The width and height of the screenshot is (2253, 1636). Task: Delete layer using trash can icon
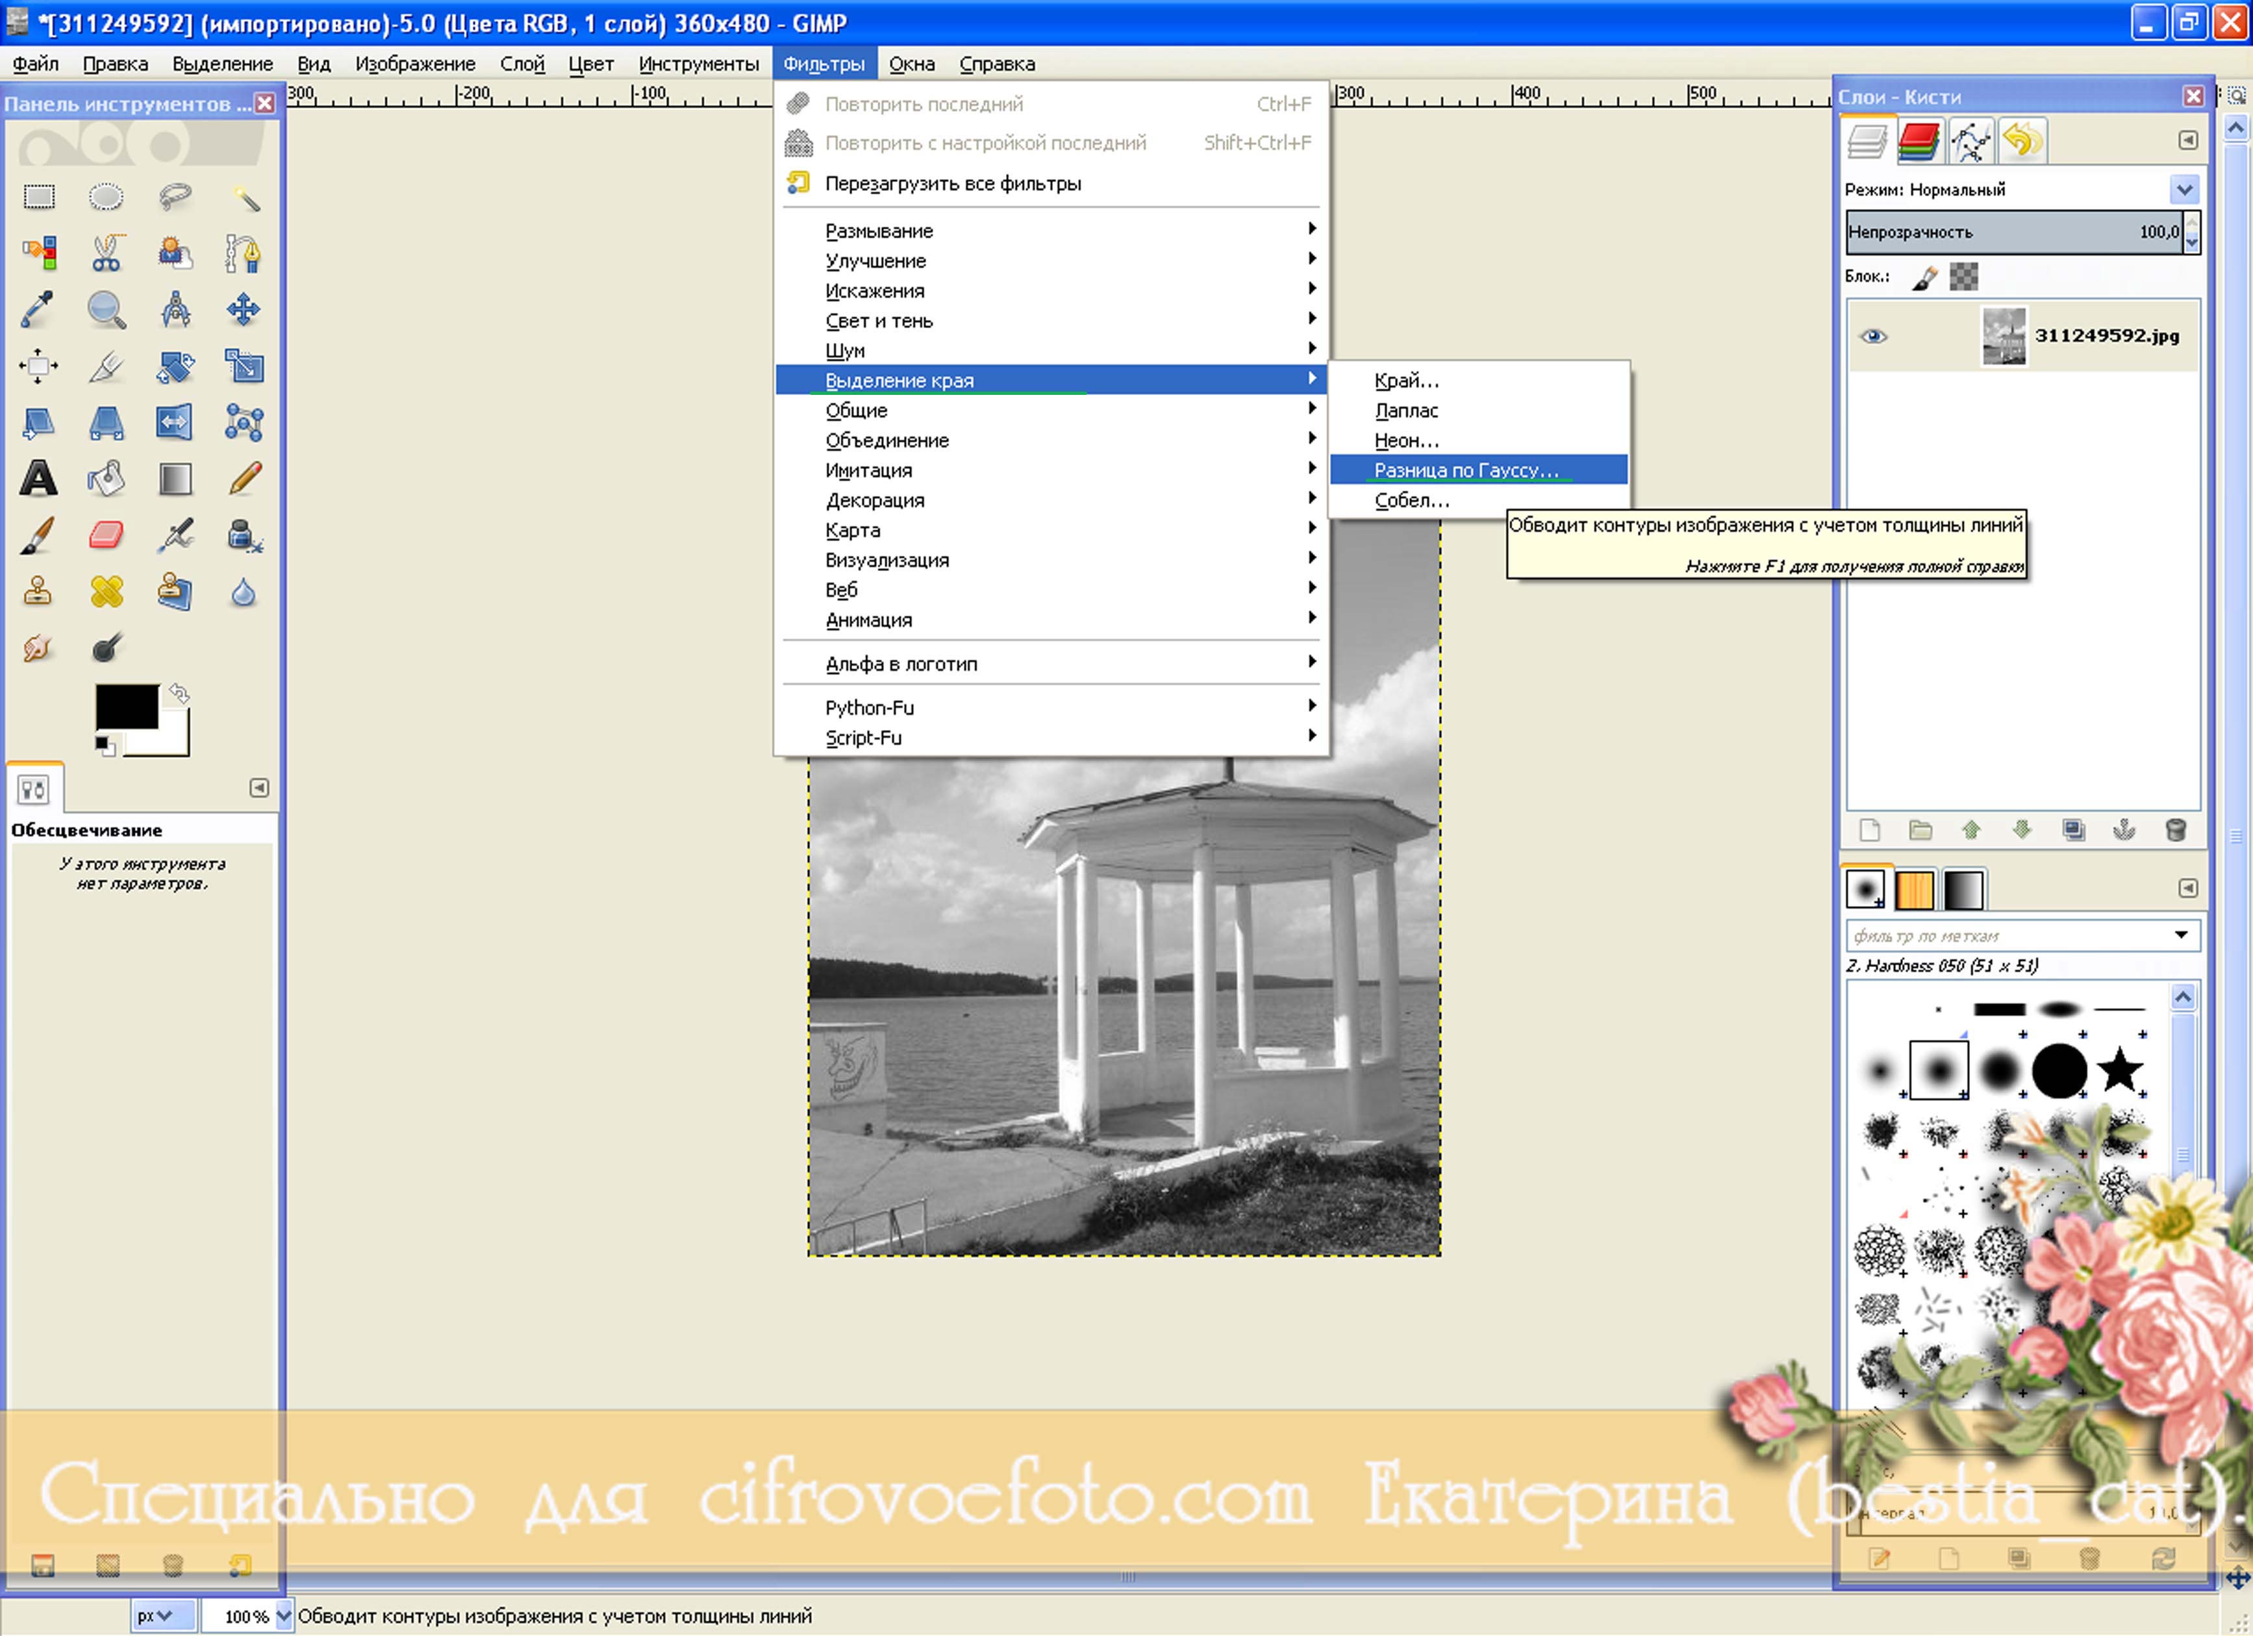[2174, 831]
